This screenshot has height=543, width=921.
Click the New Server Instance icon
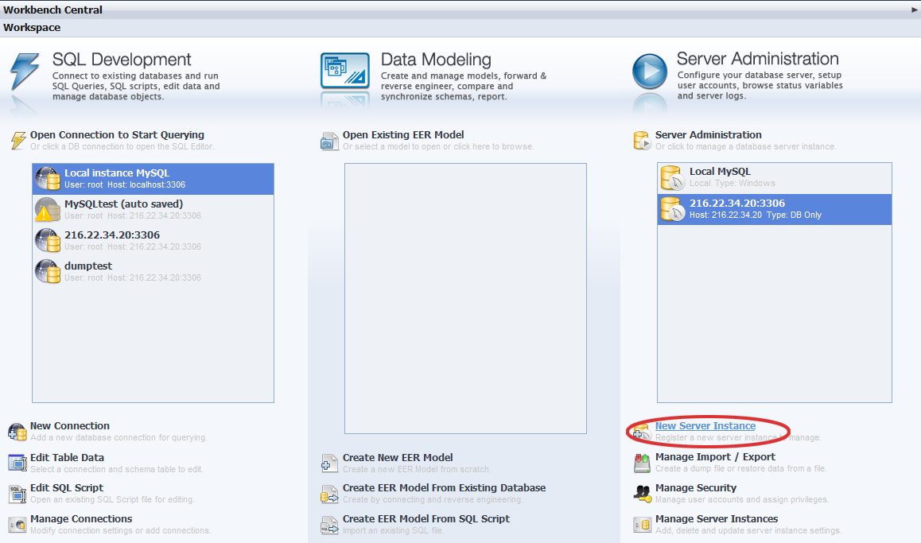642,432
